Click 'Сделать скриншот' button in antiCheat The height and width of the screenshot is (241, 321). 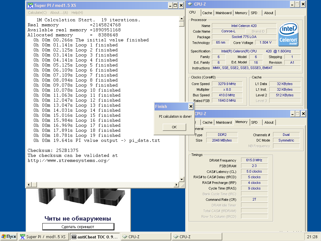coord(78,227)
